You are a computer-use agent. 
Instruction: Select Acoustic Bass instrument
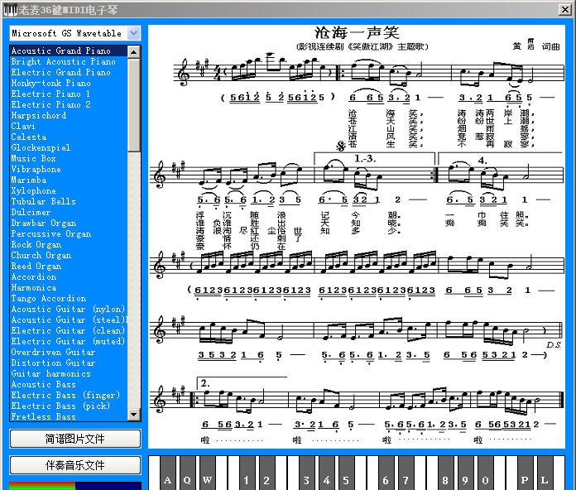point(69,385)
